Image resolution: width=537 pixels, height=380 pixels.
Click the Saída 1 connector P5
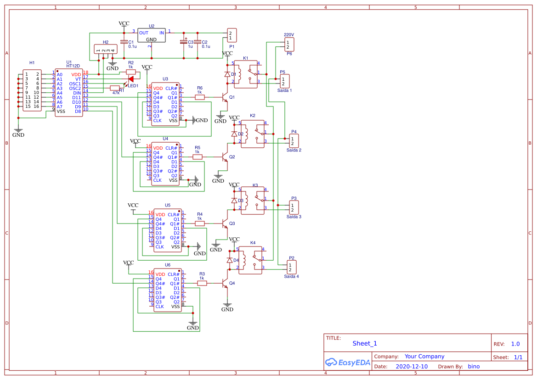coord(285,80)
